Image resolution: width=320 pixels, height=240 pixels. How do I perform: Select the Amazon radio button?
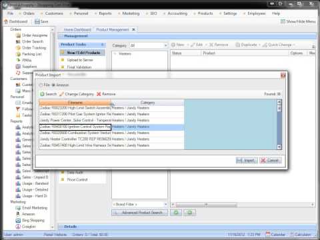click(x=53, y=85)
